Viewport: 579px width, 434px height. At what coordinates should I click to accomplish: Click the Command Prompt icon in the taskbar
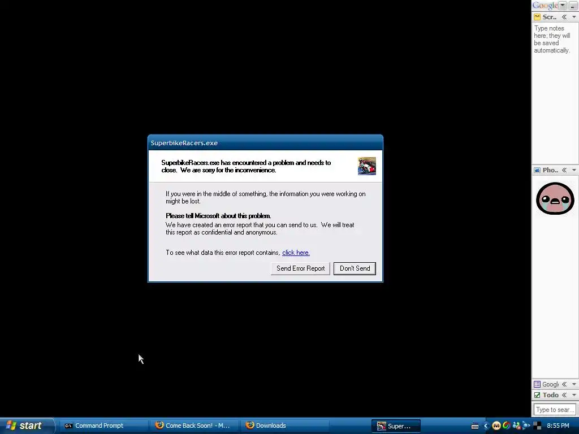68,426
